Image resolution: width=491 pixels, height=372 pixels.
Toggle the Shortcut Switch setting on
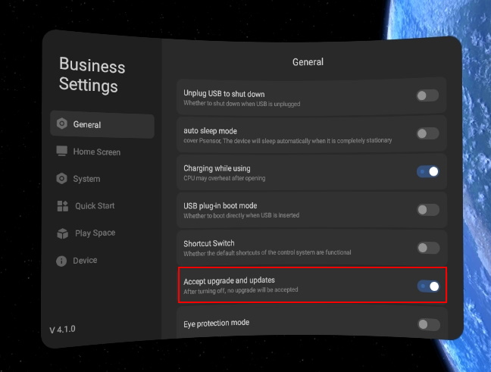click(x=429, y=248)
